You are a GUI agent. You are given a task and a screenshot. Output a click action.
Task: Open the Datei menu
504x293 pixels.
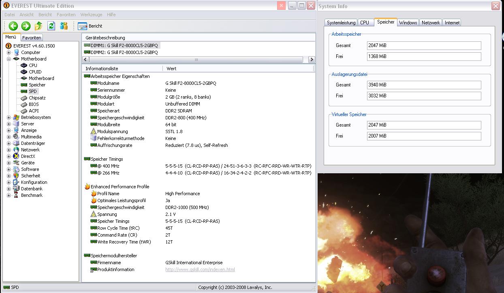pyautogui.click(x=10, y=15)
